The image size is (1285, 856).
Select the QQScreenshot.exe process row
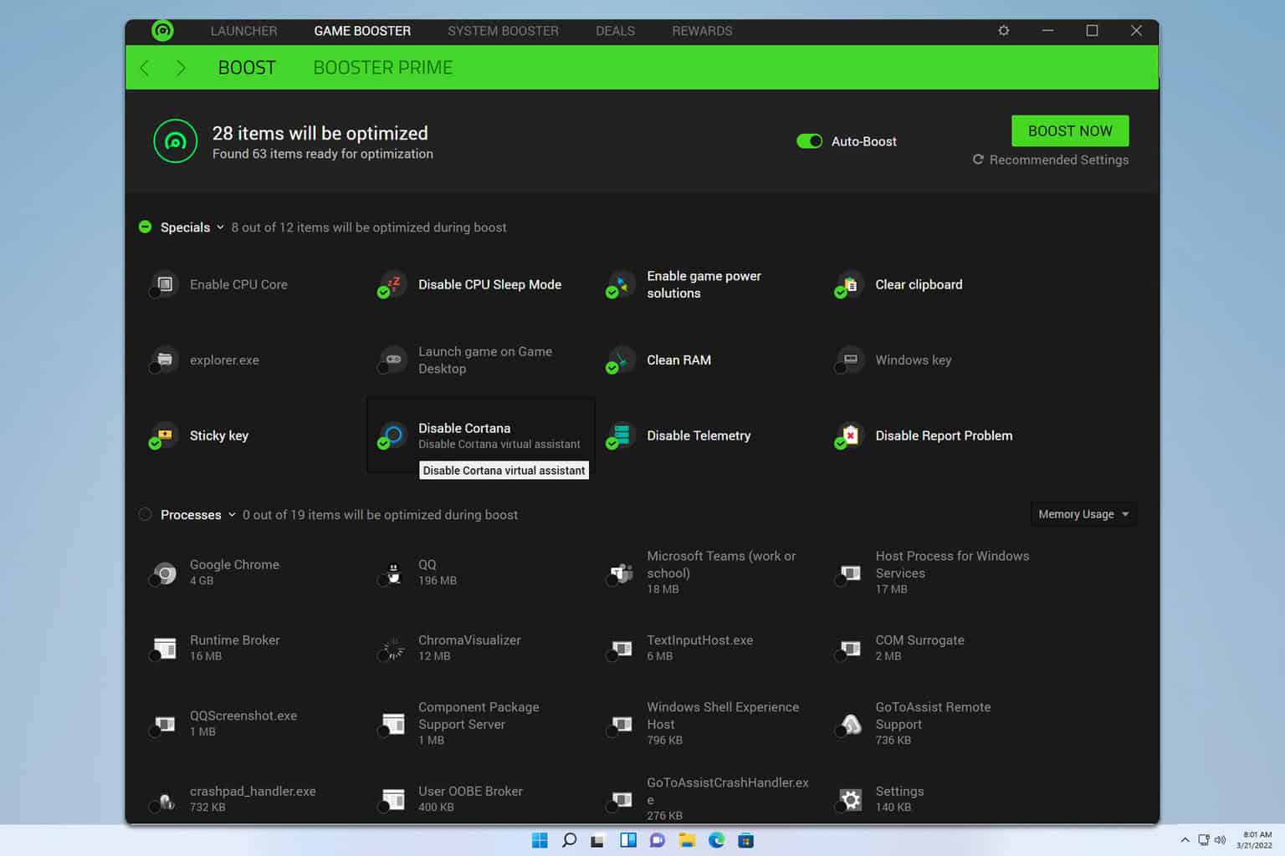[253, 724]
